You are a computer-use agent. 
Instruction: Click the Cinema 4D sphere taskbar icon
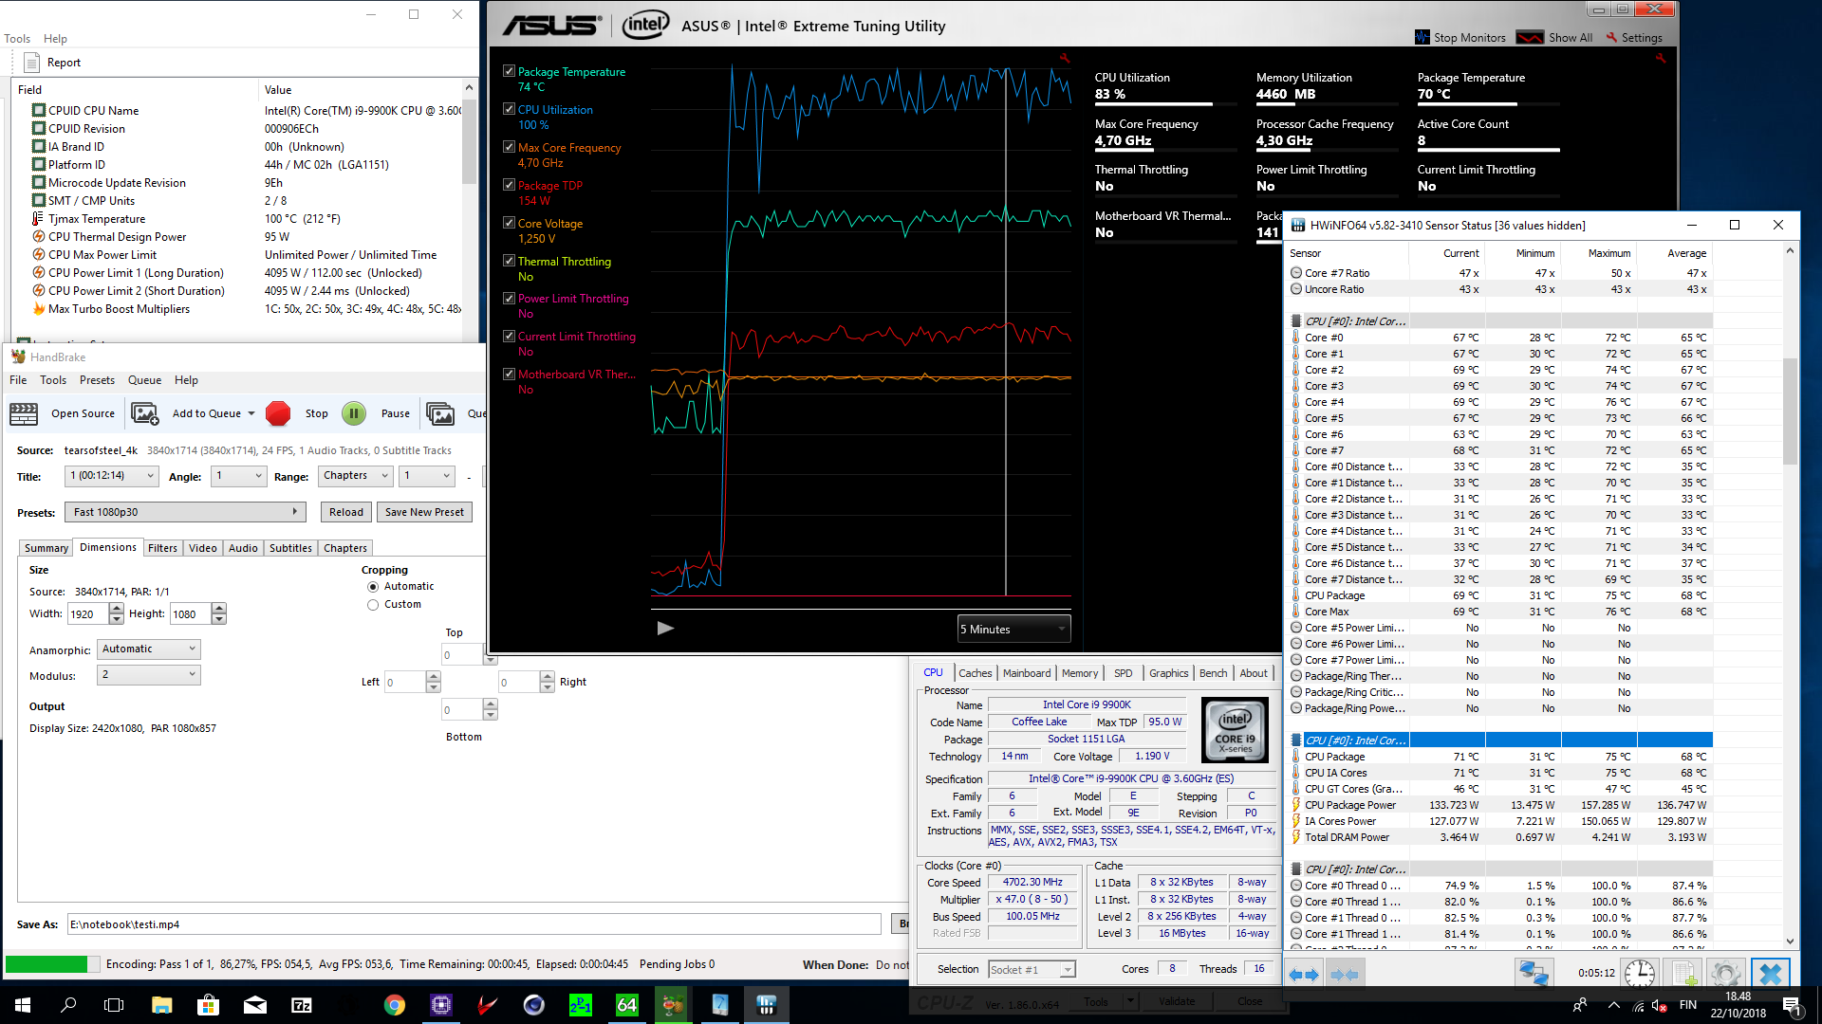click(x=533, y=1005)
